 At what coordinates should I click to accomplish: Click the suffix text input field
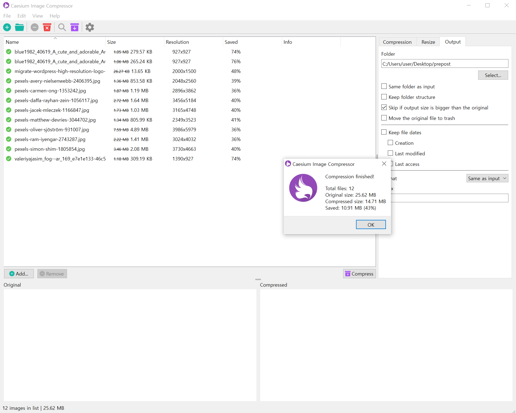(449, 198)
